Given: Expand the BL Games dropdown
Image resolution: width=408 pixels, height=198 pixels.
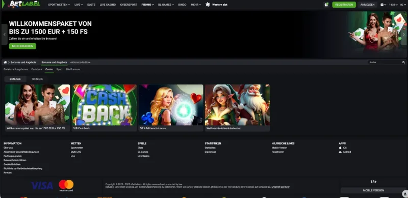Looking at the screenshot, I should 166,5.
